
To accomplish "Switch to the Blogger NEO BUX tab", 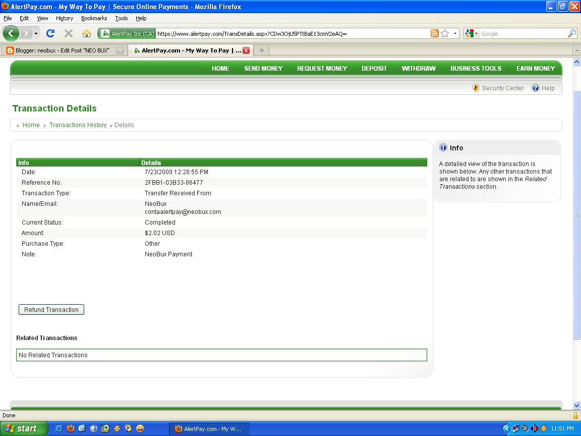I will pos(61,50).
